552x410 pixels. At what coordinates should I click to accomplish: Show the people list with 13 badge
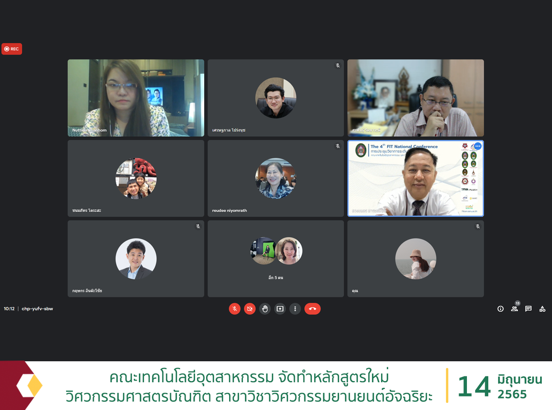coord(514,308)
